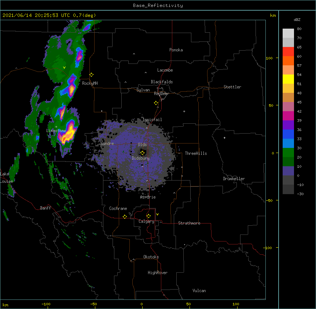Click the yellow 51 dBZ legend swatch
Screen dimensions: 316x309
[288, 79]
